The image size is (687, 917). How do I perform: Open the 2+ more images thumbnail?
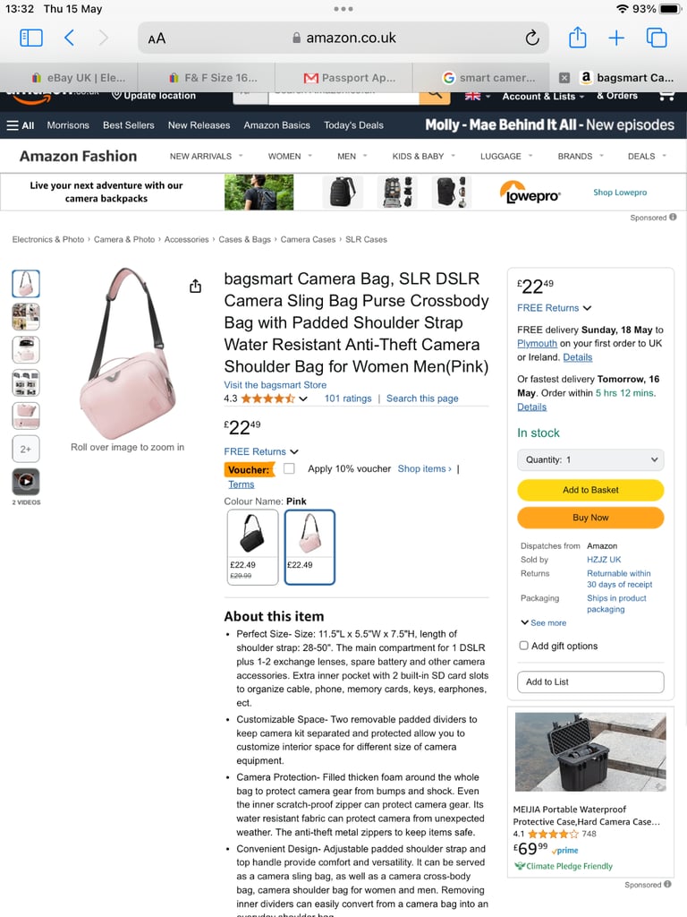(26, 450)
